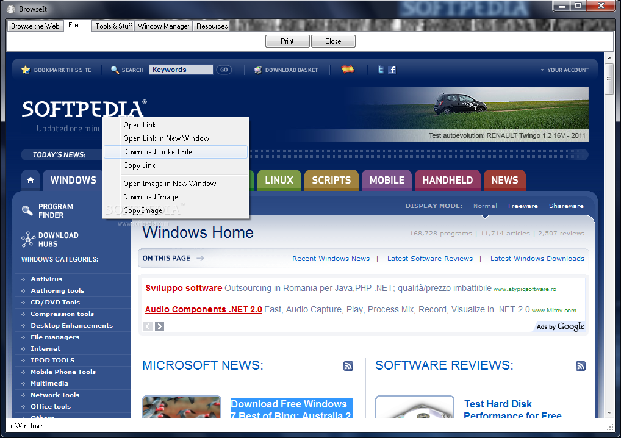
Task: Select Copy Image menu entry
Action: tap(176, 210)
